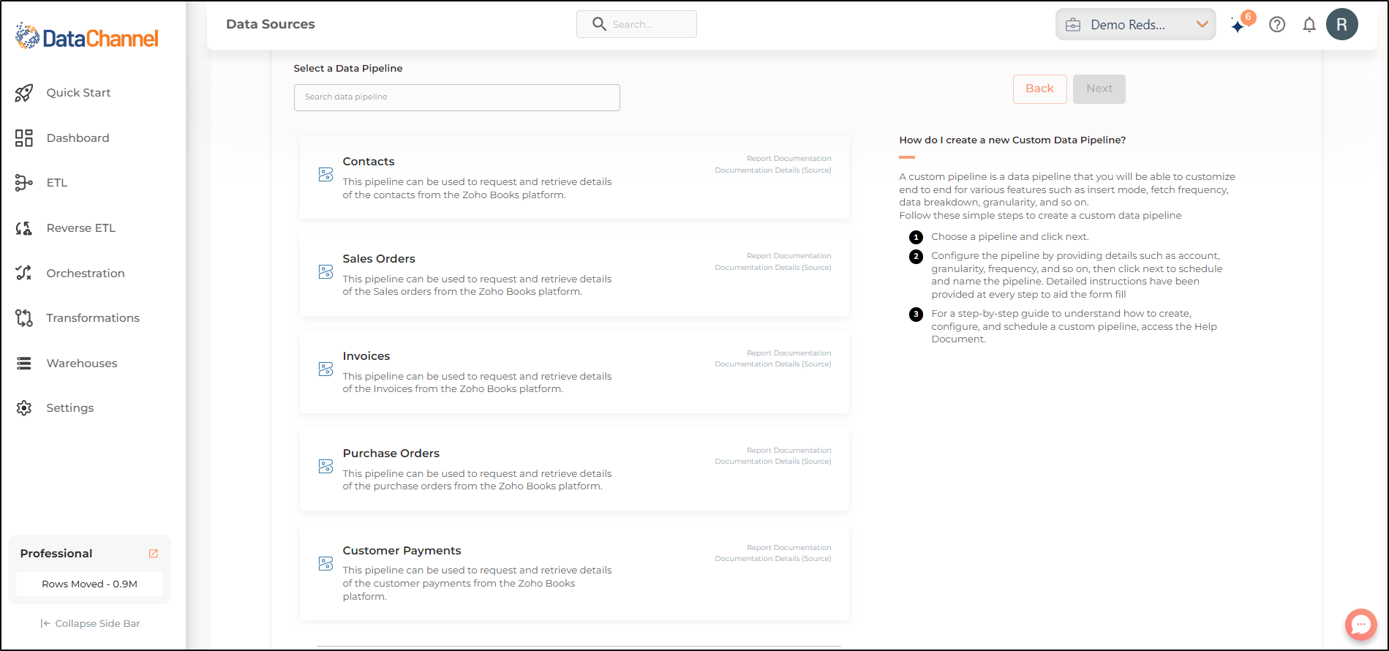
Task: Open the ETL section
Action: pos(56,183)
